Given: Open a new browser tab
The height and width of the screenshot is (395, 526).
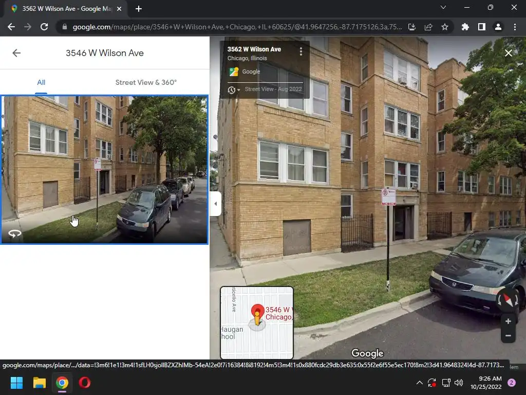Looking at the screenshot, I should pos(139,9).
